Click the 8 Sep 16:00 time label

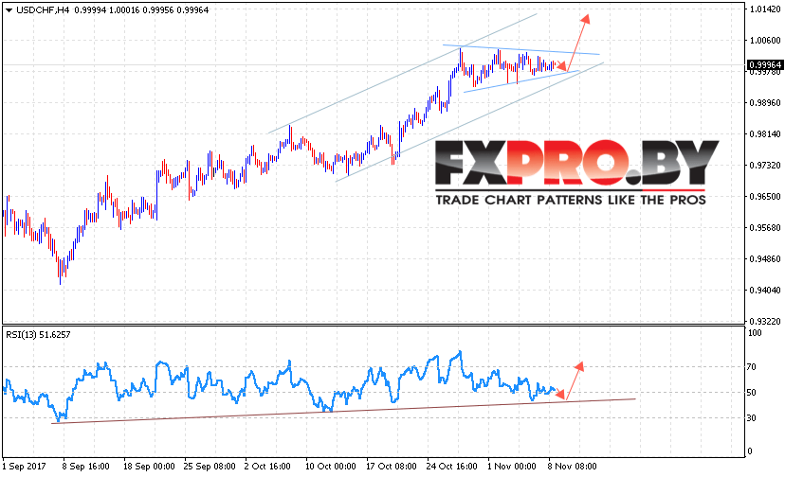[x=85, y=467]
